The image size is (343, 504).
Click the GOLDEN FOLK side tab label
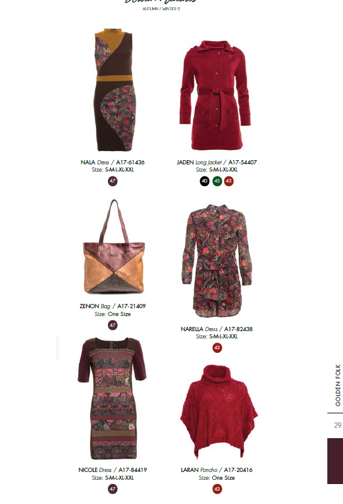(338, 385)
